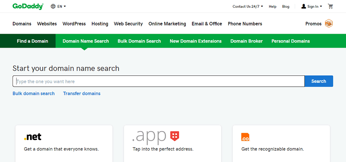Switch to Domain Broker tab

point(246,41)
